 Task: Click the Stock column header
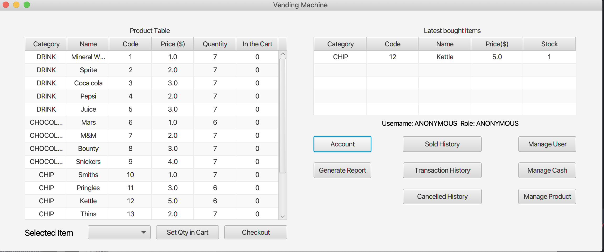(x=549, y=44)
